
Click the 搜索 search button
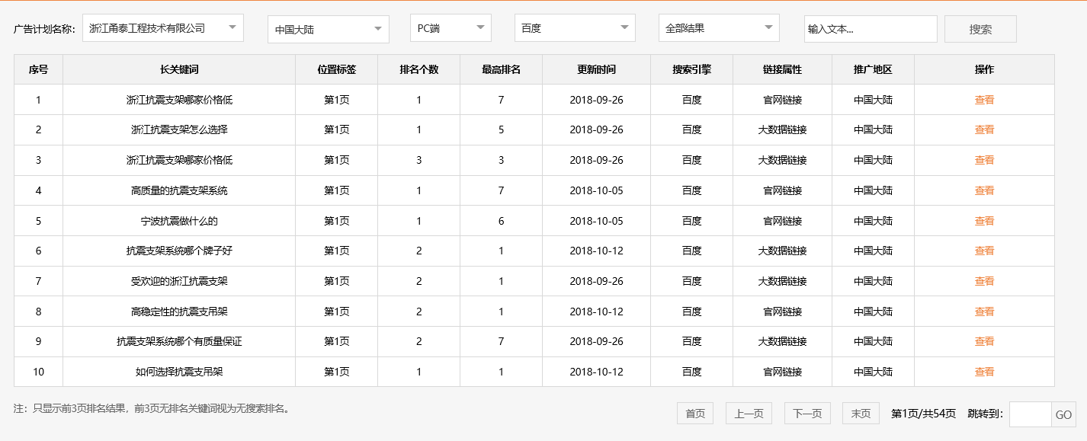(x=980, y=28)
